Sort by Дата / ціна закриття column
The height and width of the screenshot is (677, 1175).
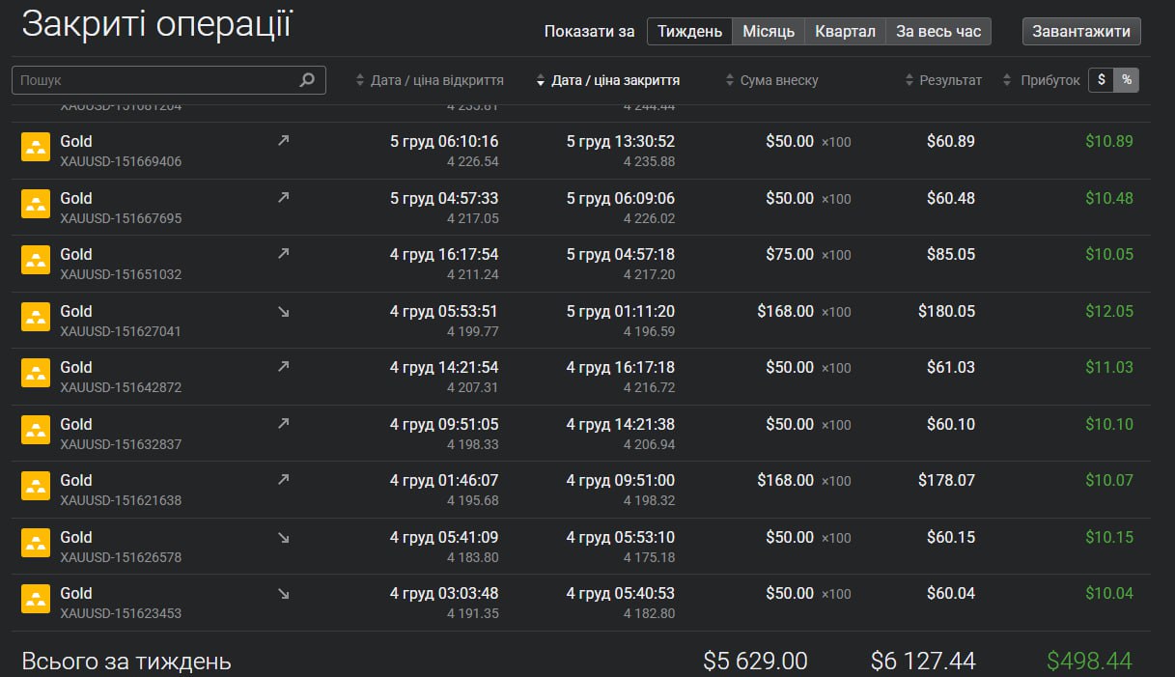615,80
